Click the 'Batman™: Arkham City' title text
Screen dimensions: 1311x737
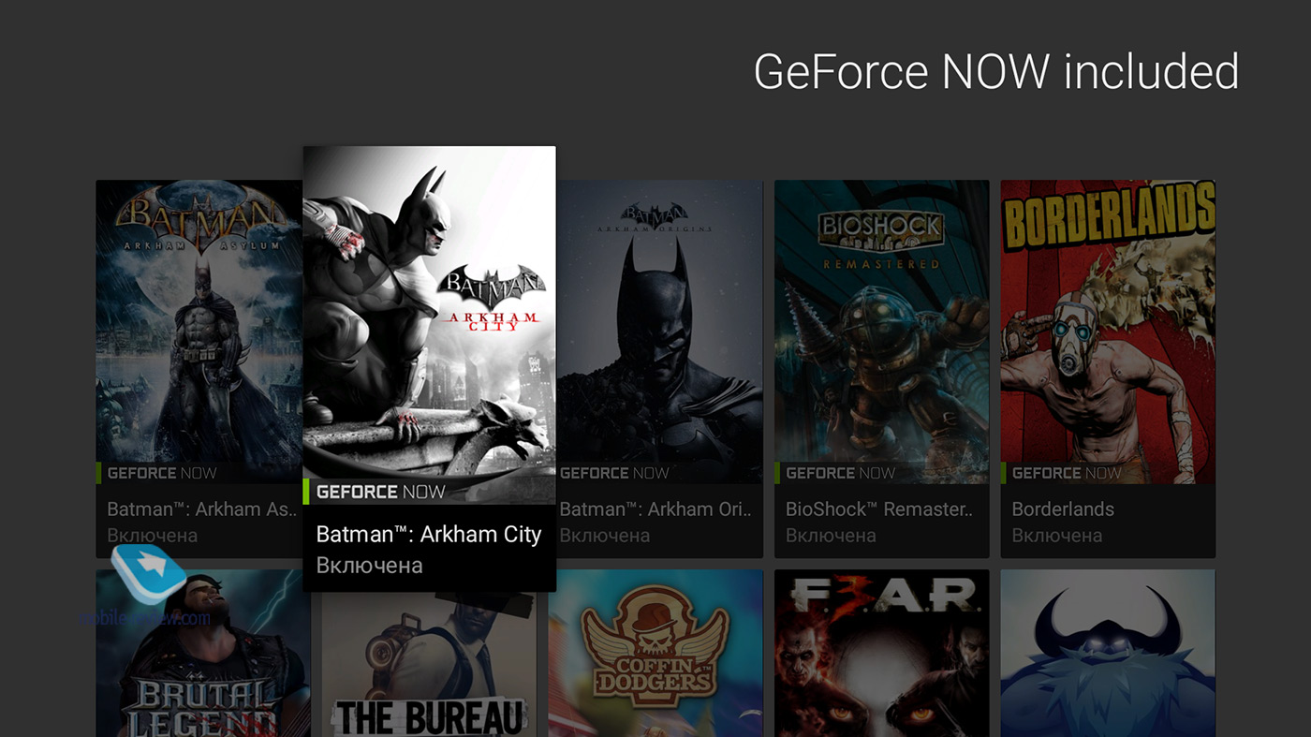(x=429, y=535)
